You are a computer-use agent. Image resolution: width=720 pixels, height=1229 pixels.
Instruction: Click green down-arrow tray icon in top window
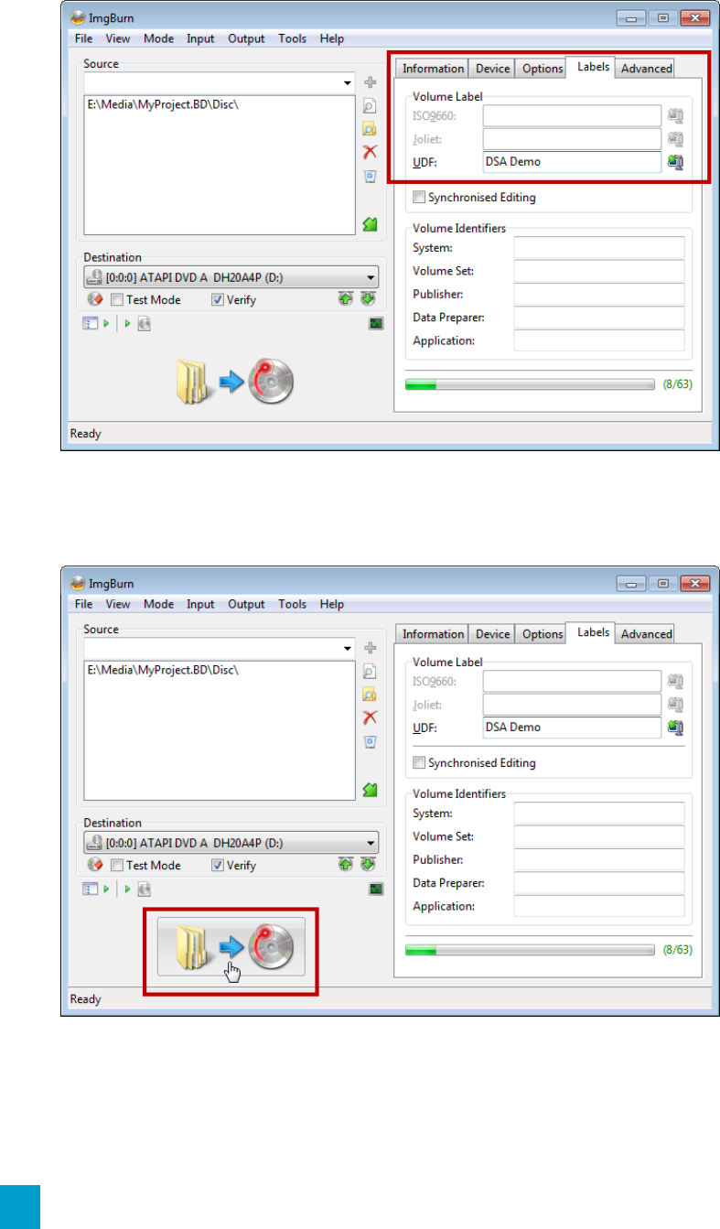tap(368, 299)
